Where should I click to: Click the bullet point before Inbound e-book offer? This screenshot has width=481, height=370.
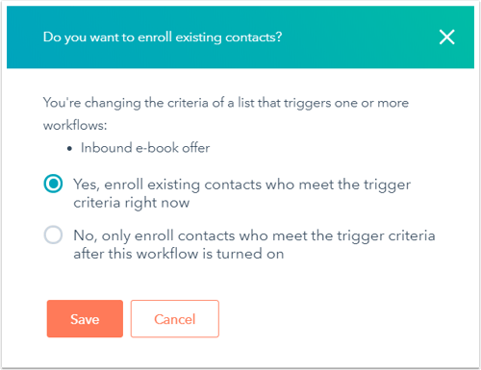click(x=69, y=149)
